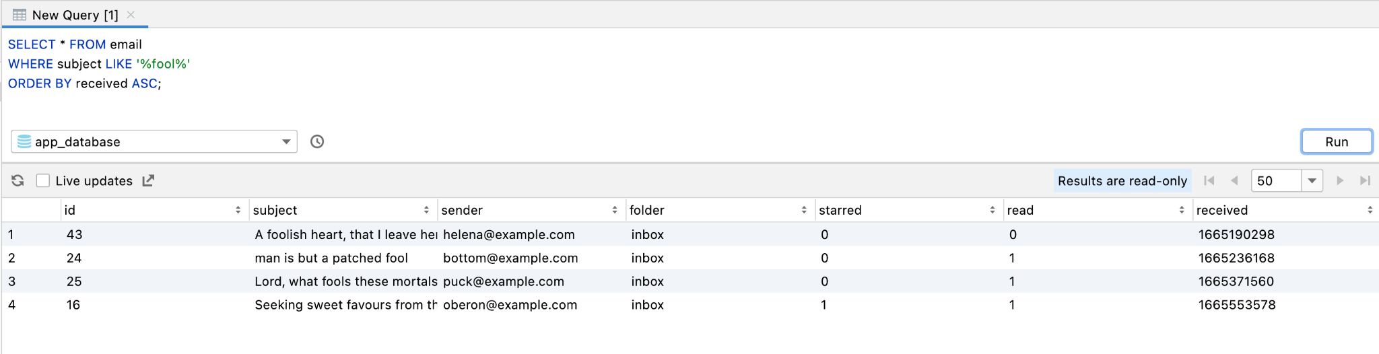Click the refresh results icon

[x=18, y=180]
